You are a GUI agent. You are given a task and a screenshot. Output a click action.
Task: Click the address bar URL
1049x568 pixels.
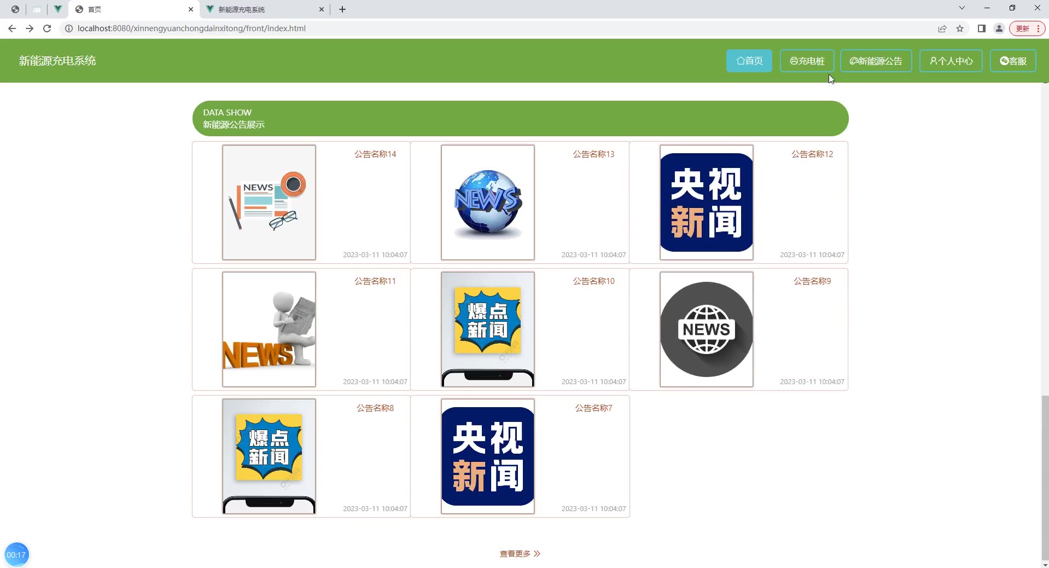(191, 28)
